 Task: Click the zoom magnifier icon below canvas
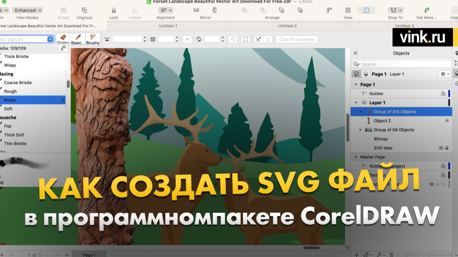coord(347,248)
